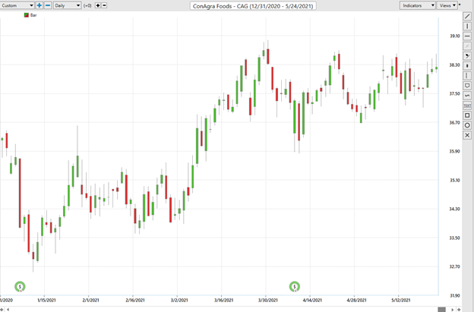The height and width of the screenshot is (312, 474).
Task: Click the 38.30 price axis label
Action: pos(455,65)
